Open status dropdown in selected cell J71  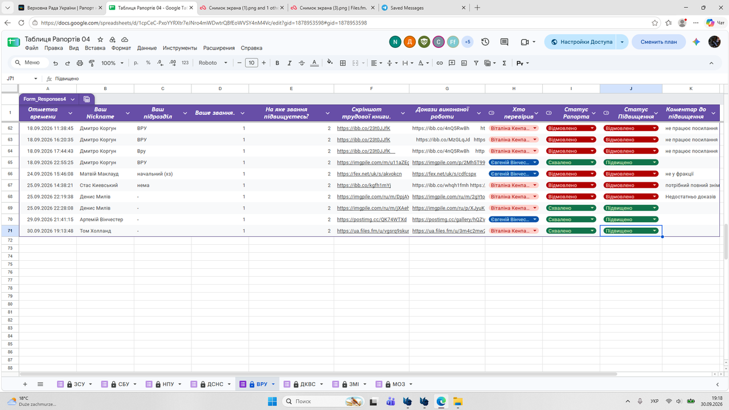655,231
